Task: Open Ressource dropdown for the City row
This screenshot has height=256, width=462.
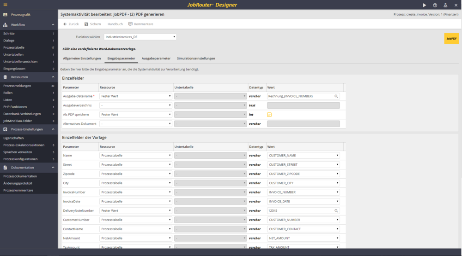Action: point(136,183)
